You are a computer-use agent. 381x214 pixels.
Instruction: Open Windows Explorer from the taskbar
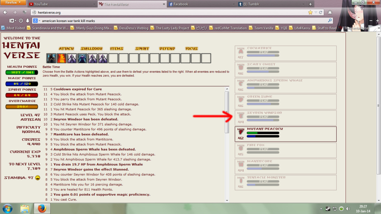pyautogui.click(x=25, y=209)
